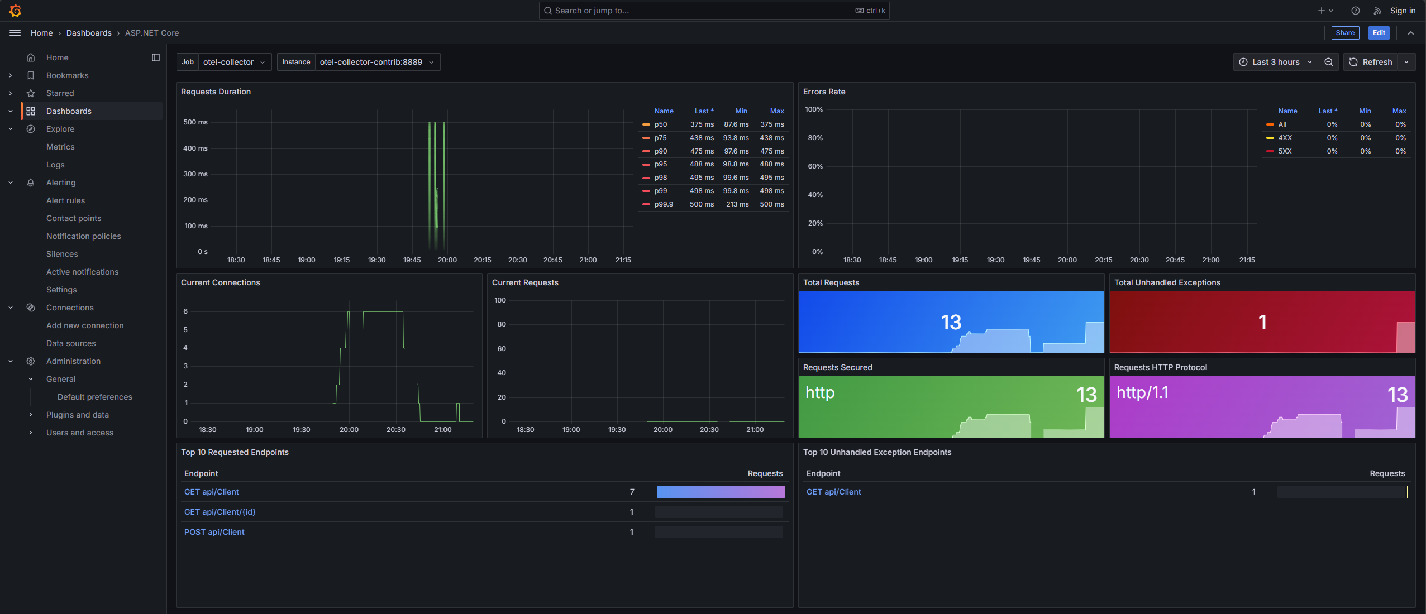
Task: Click the Share button
Action: point(1345,33)
